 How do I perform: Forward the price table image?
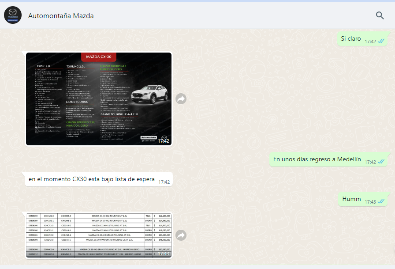point(181,235)
